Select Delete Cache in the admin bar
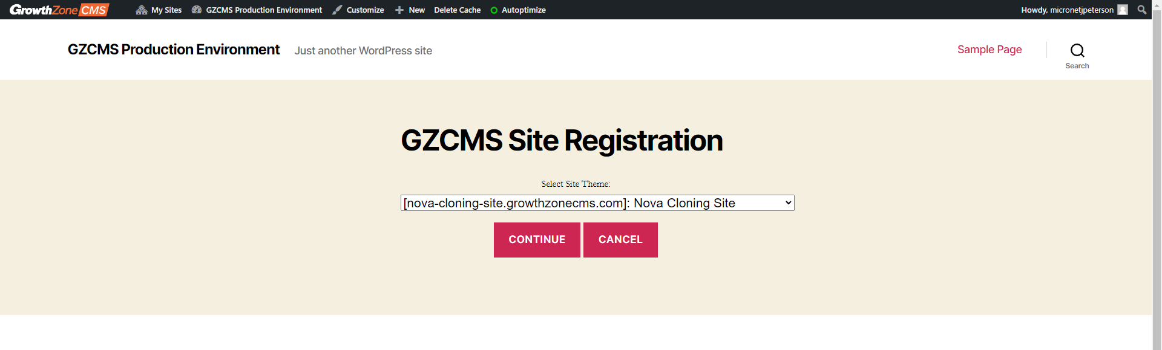 (457, 10)
